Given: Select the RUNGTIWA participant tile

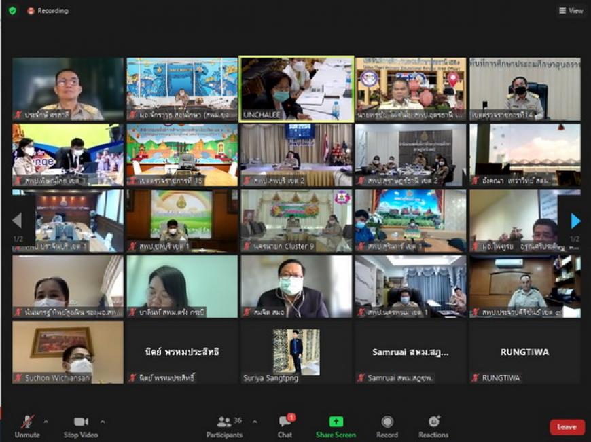Looking at the screenshot, I should 524,352.
